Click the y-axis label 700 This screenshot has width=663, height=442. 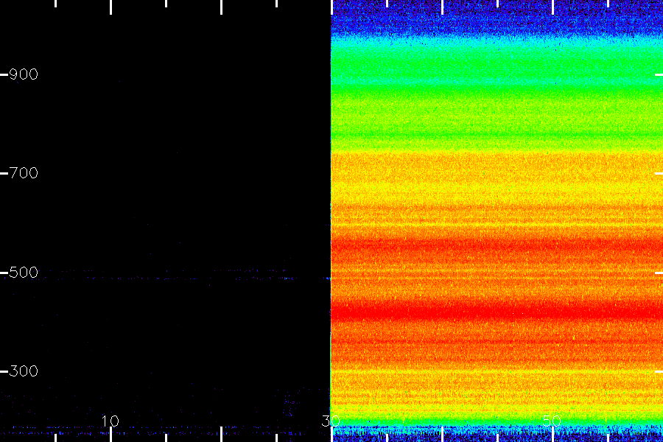click(24, 173)
